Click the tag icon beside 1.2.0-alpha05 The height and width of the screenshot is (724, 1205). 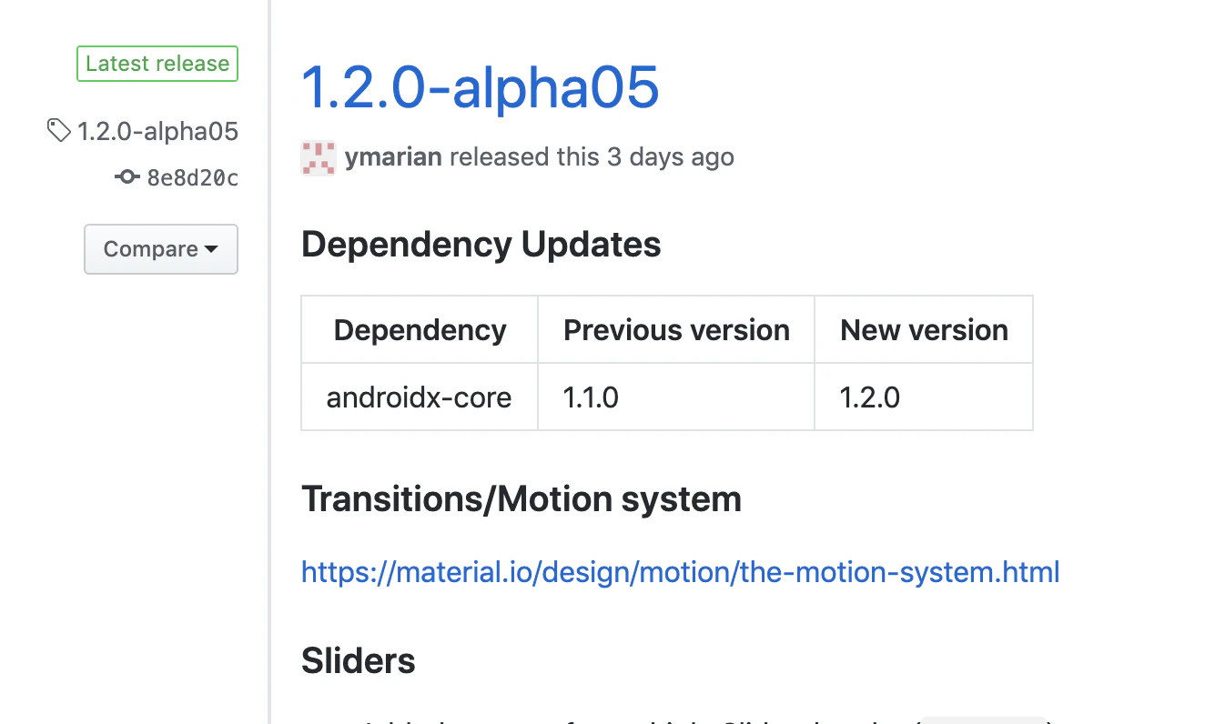click(x=58, y=131)
